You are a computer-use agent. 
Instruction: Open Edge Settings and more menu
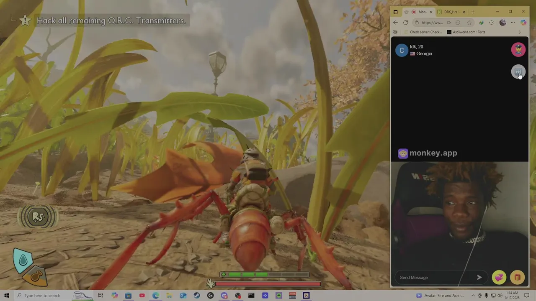point(513,23)
